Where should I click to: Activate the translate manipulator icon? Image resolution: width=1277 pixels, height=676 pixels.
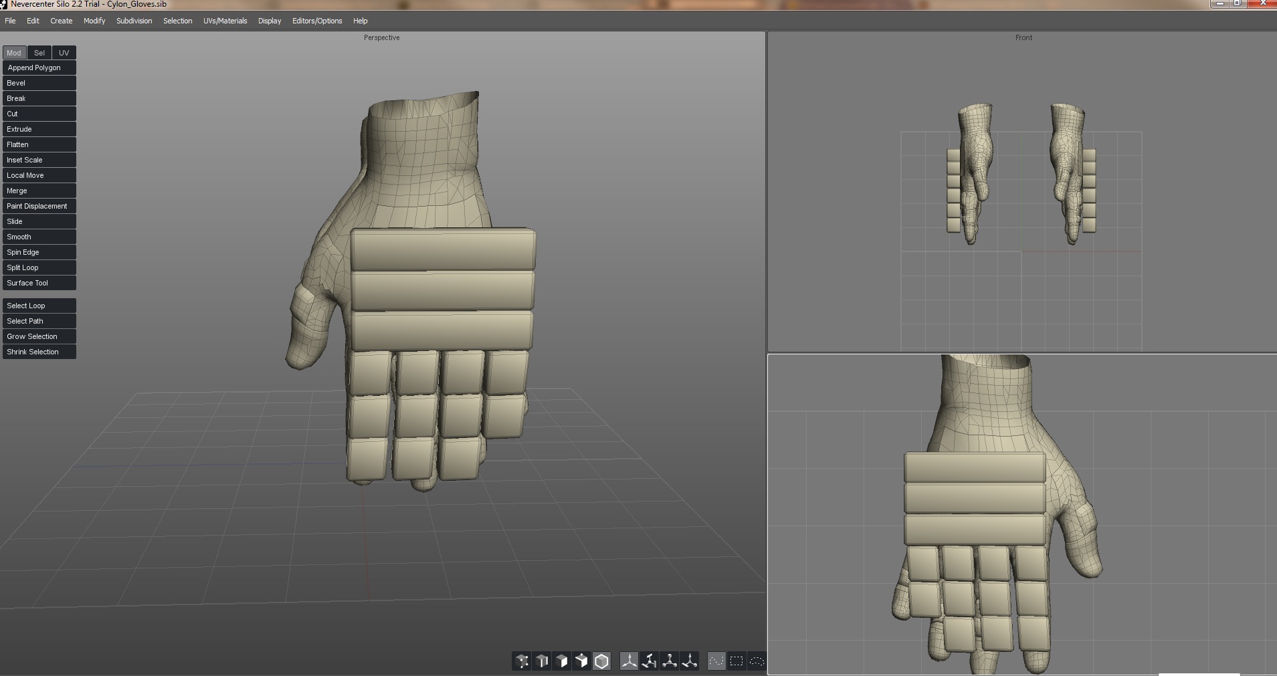(x=629, y=661)
